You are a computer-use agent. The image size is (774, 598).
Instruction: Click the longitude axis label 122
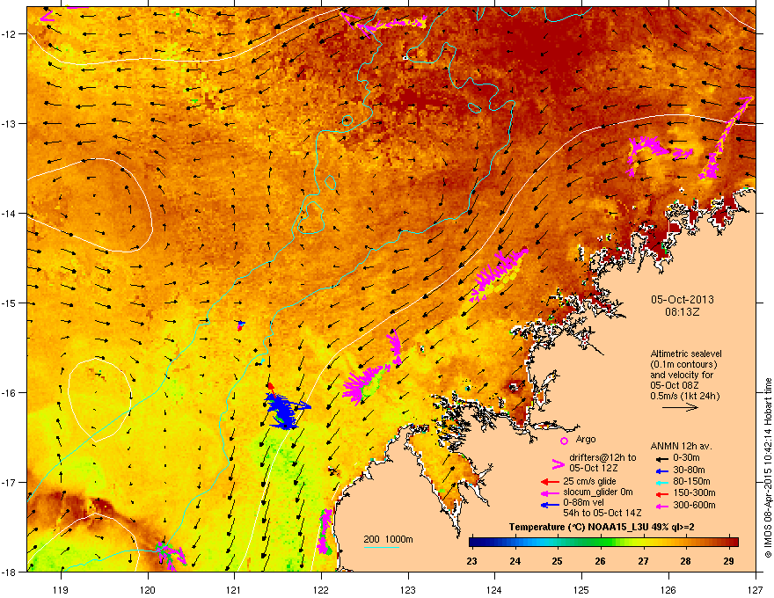[x=321, y=589]
